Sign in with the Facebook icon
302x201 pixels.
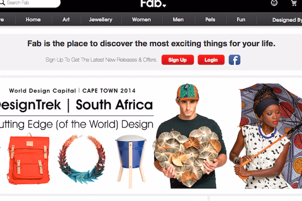point(234,60)
